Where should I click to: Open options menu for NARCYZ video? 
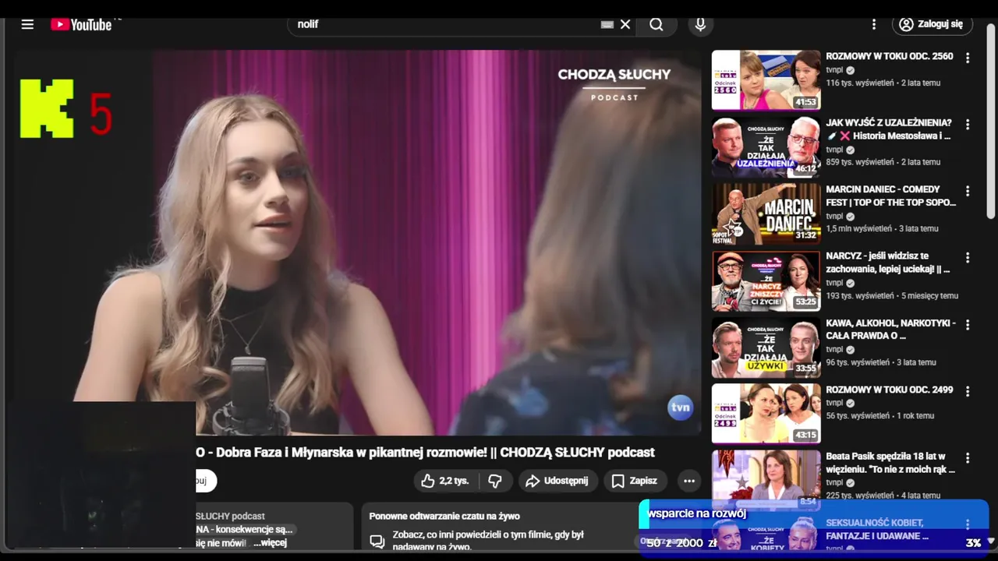click(968, 258)
